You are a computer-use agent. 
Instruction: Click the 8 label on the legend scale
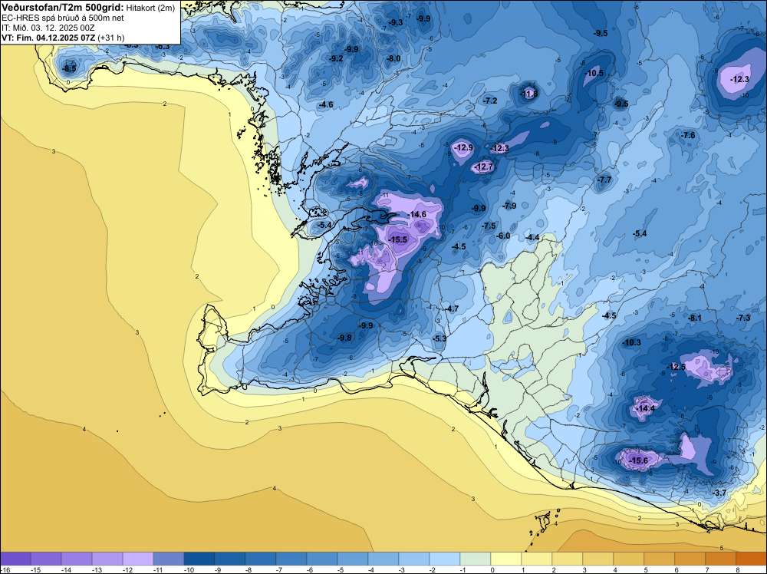(738, 569)
